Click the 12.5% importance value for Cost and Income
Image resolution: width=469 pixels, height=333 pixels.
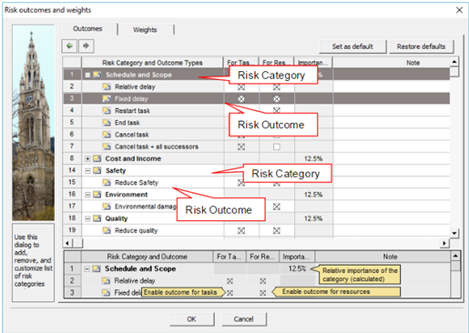(x=313, y=158)
